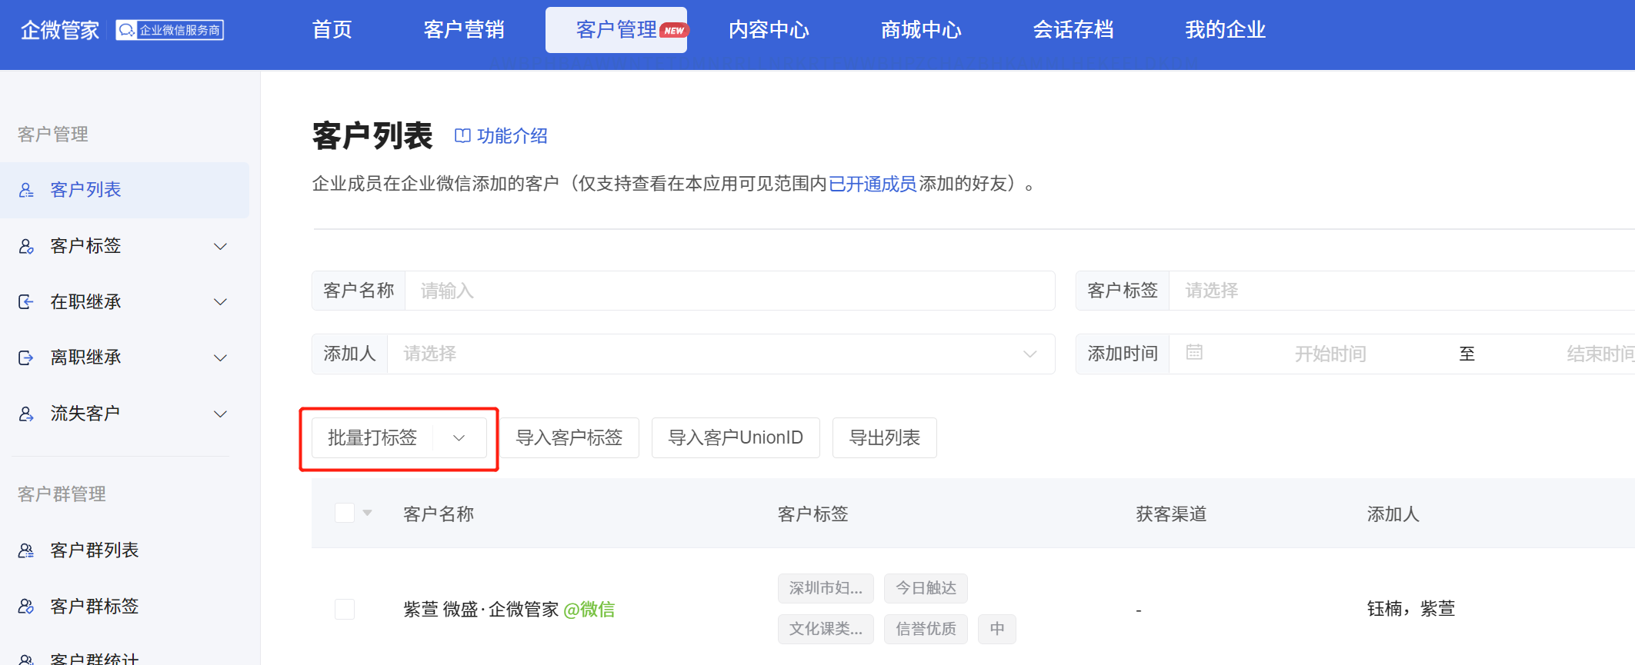This screenshot has width=1635, height=665.
Task: Open the 添加人 dropdown
Action: 721,354
